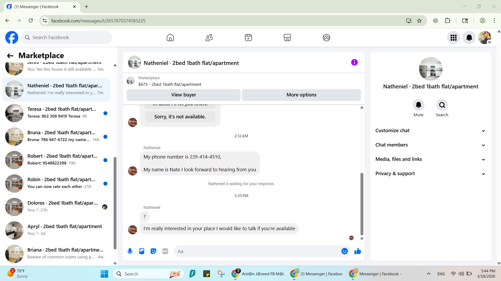Search in conversation from right panel
The image size is (501, 281).
click(442, 105)
